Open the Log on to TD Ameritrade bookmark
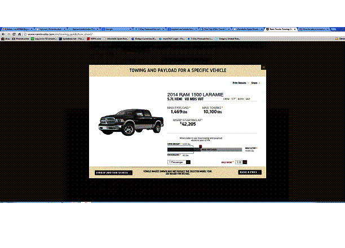345x248 pixels. click(44, 39)
